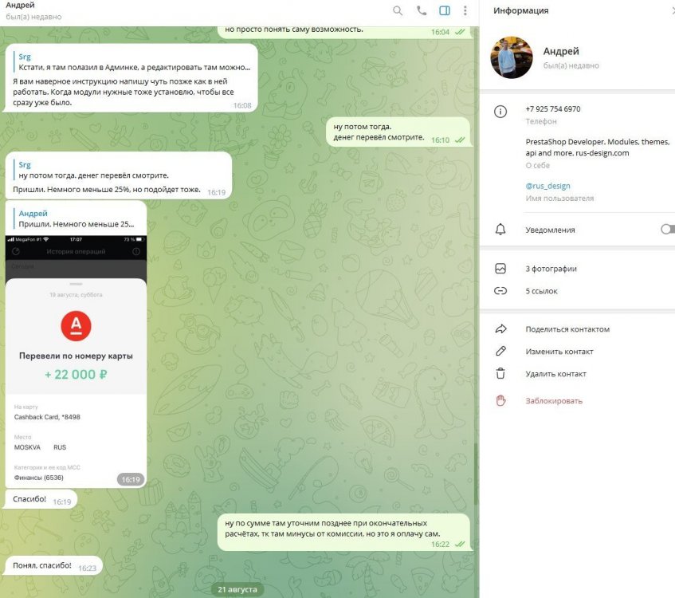The image size is (675, 598).
Task: Click the quoted Srg reply about Админке
Action: [x=134, y=62]
